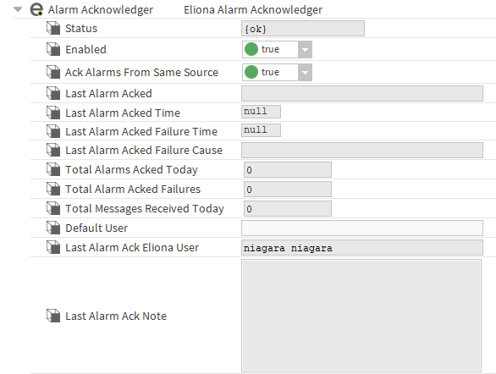
Task: Click the Total Alarms Acked Today label
Action: tap(131, 169)
